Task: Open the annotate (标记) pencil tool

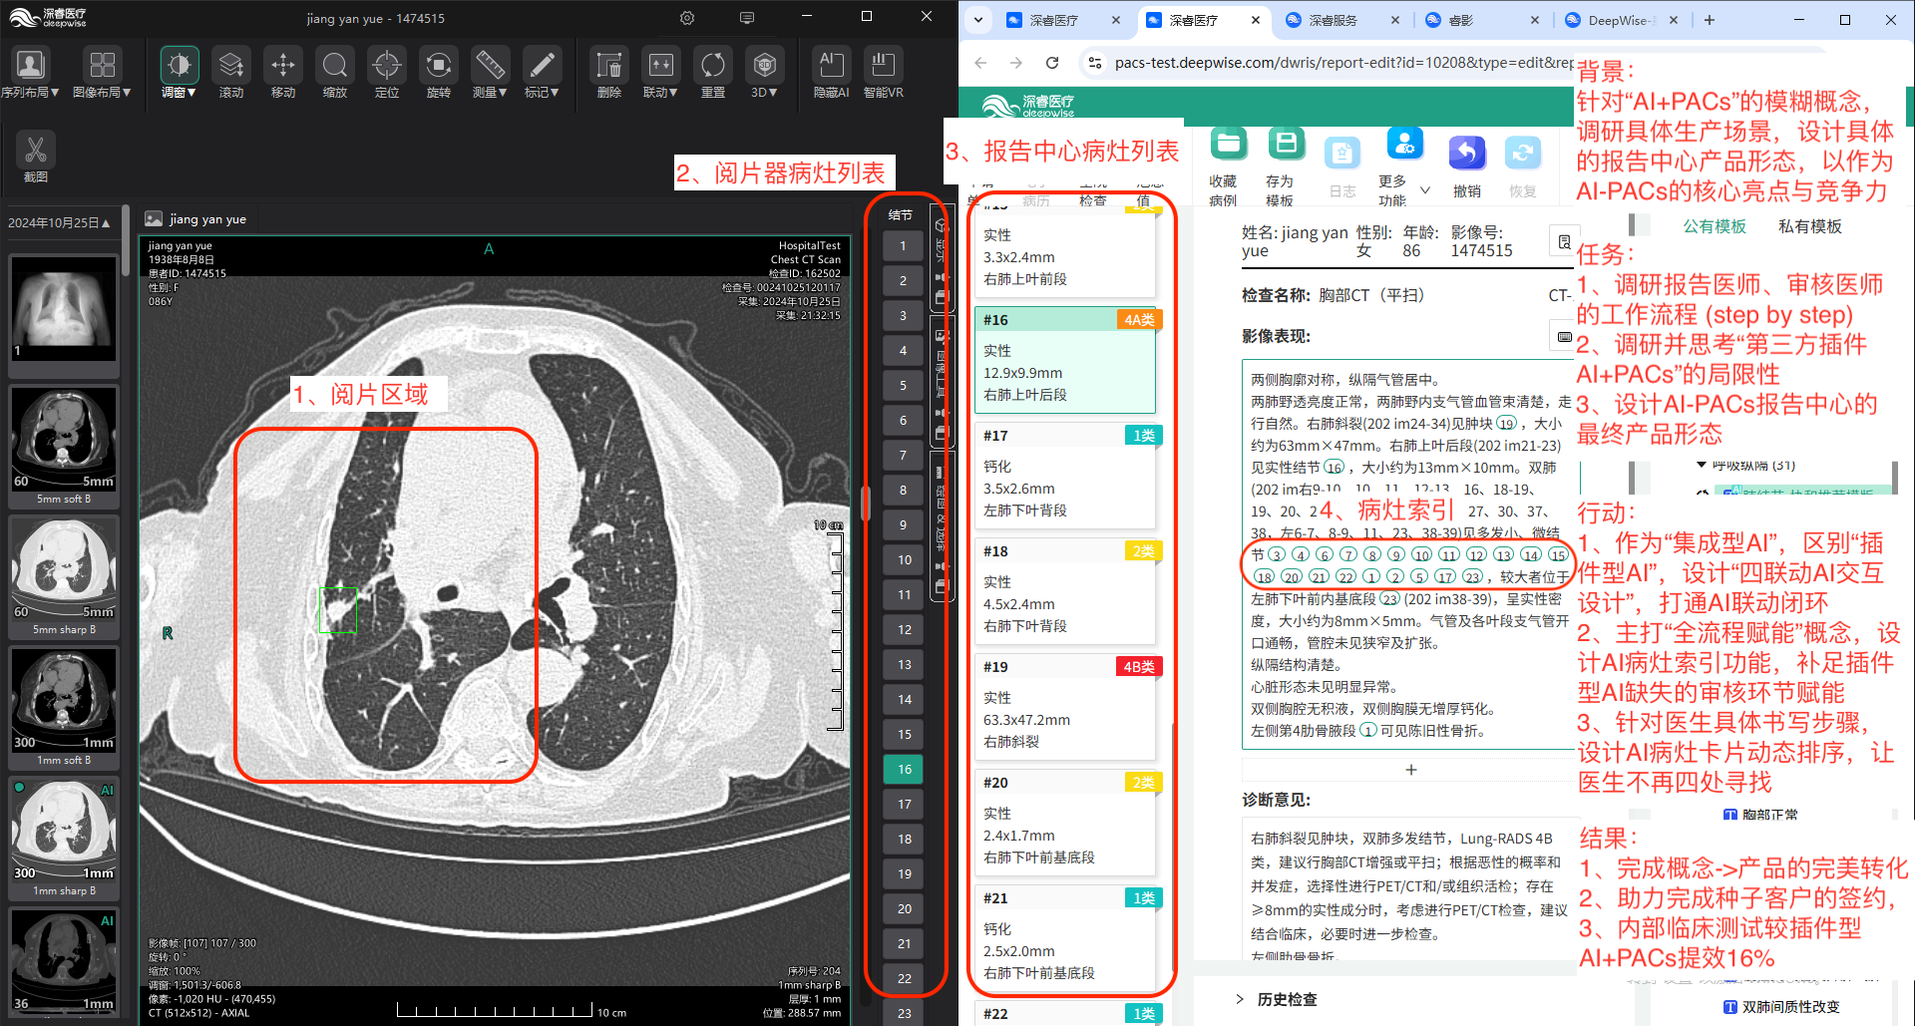Action: [542, 73]
